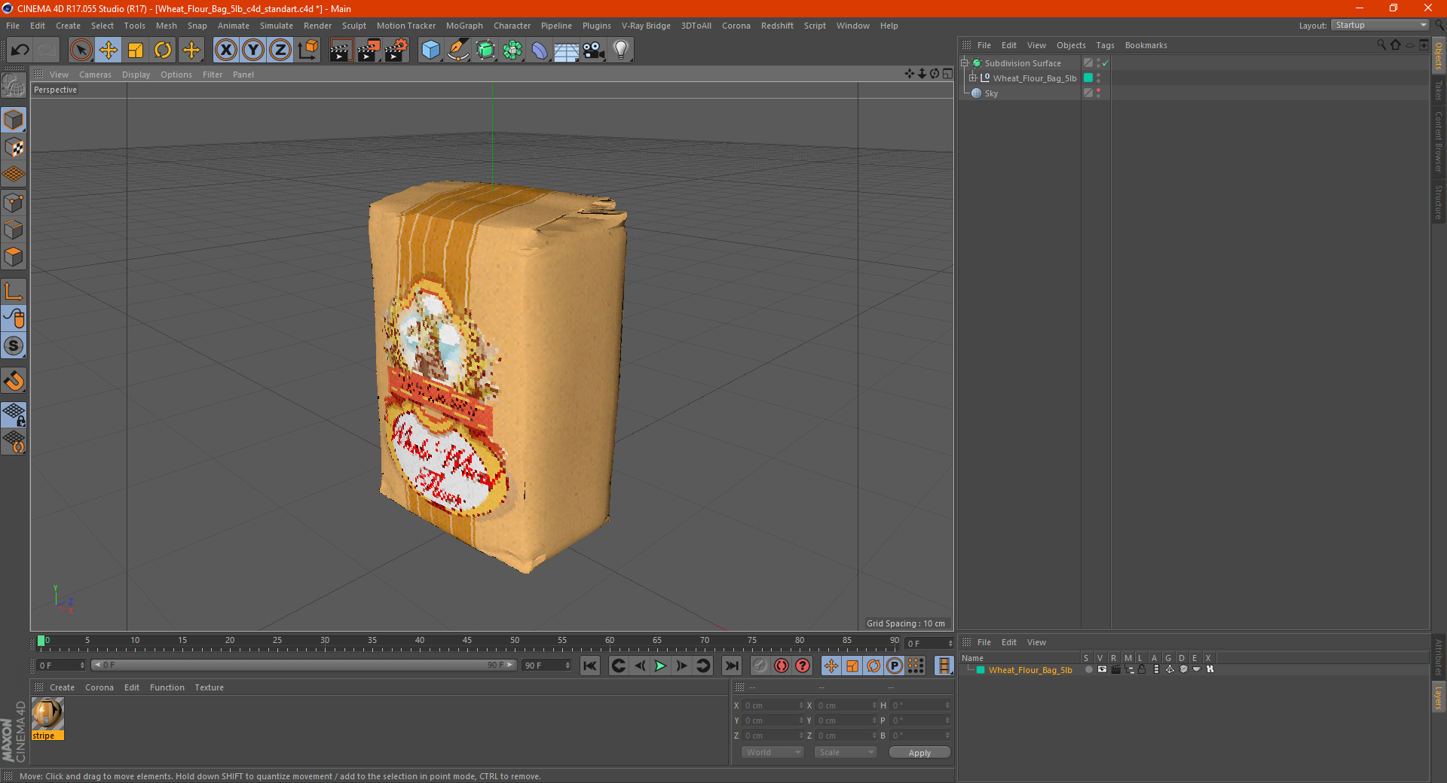Open Edit Render Settings icon
Screen dimensions: 1447x783
click(x=396, y=50)
